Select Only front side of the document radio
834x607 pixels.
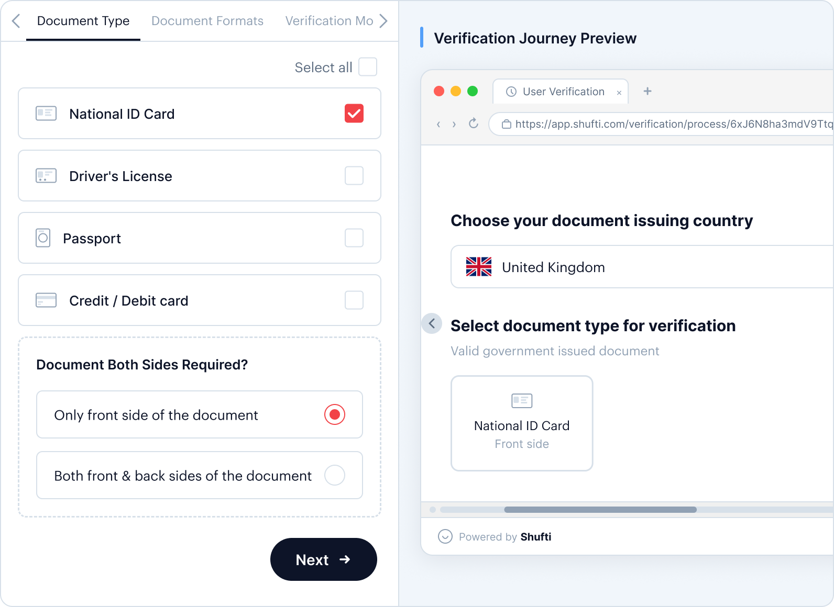pyautogui.click(x=335, y=414)
